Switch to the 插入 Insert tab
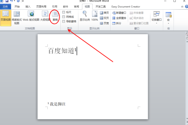 coord(28,7)
